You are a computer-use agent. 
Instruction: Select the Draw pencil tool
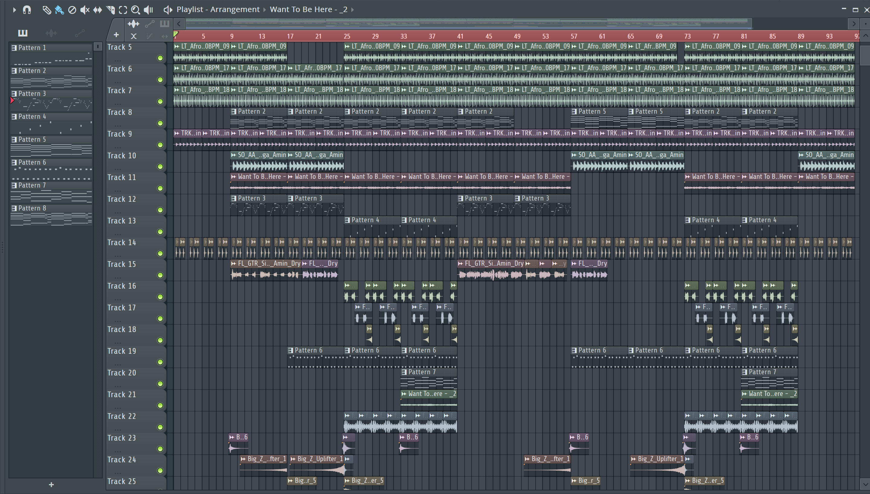(x=47, y=10)
